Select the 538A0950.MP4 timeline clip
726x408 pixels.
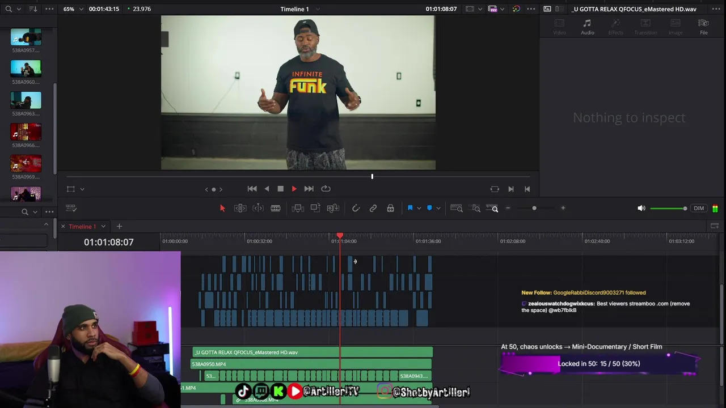[311, 364]
